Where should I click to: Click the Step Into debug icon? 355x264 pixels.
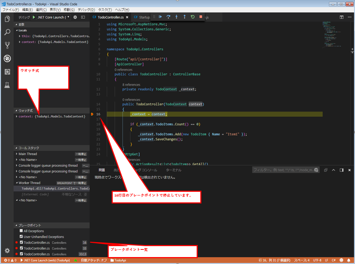[176, 17]
